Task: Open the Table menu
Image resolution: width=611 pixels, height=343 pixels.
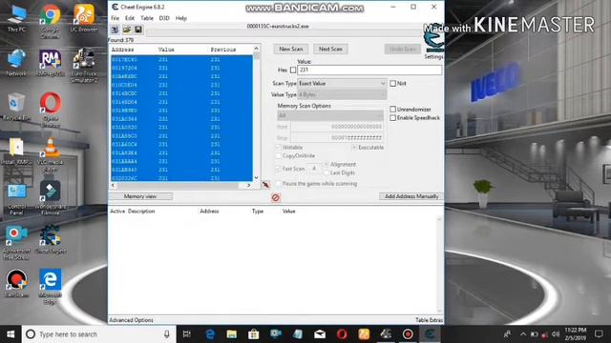Action: tap(146, 18)
